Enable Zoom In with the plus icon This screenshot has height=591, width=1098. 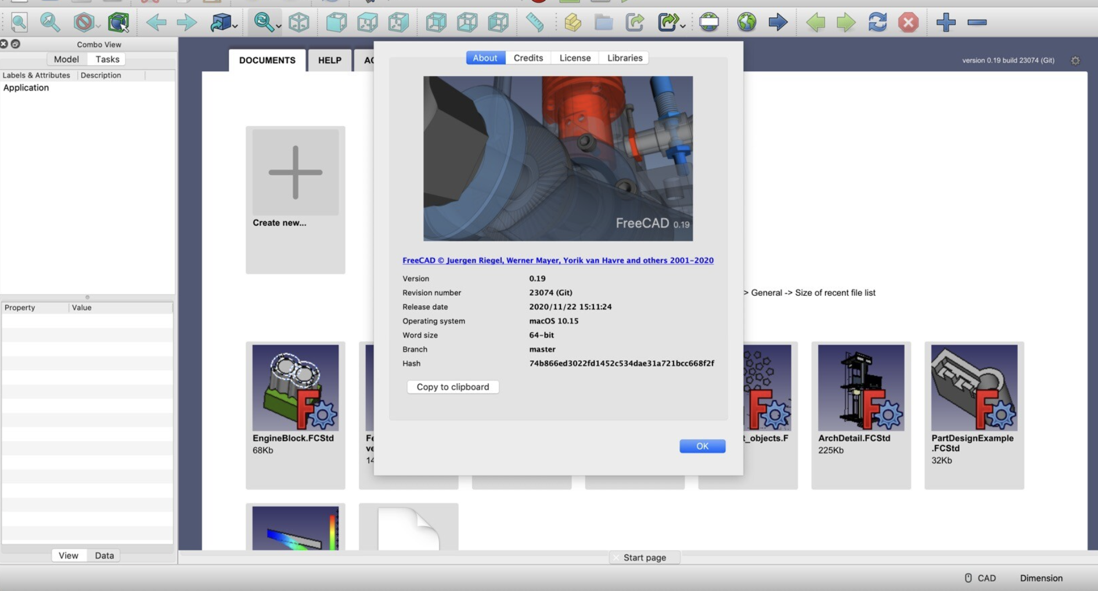946,23
